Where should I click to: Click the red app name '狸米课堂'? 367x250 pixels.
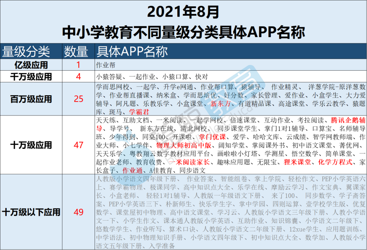297,162
